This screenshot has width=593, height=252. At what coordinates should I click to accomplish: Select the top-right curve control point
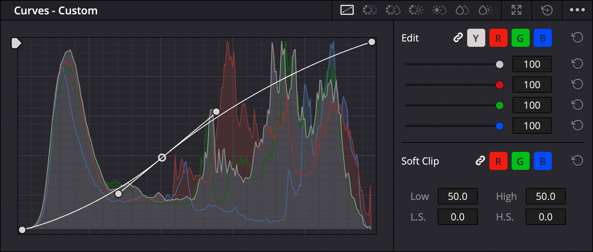[x=372, y=42]
